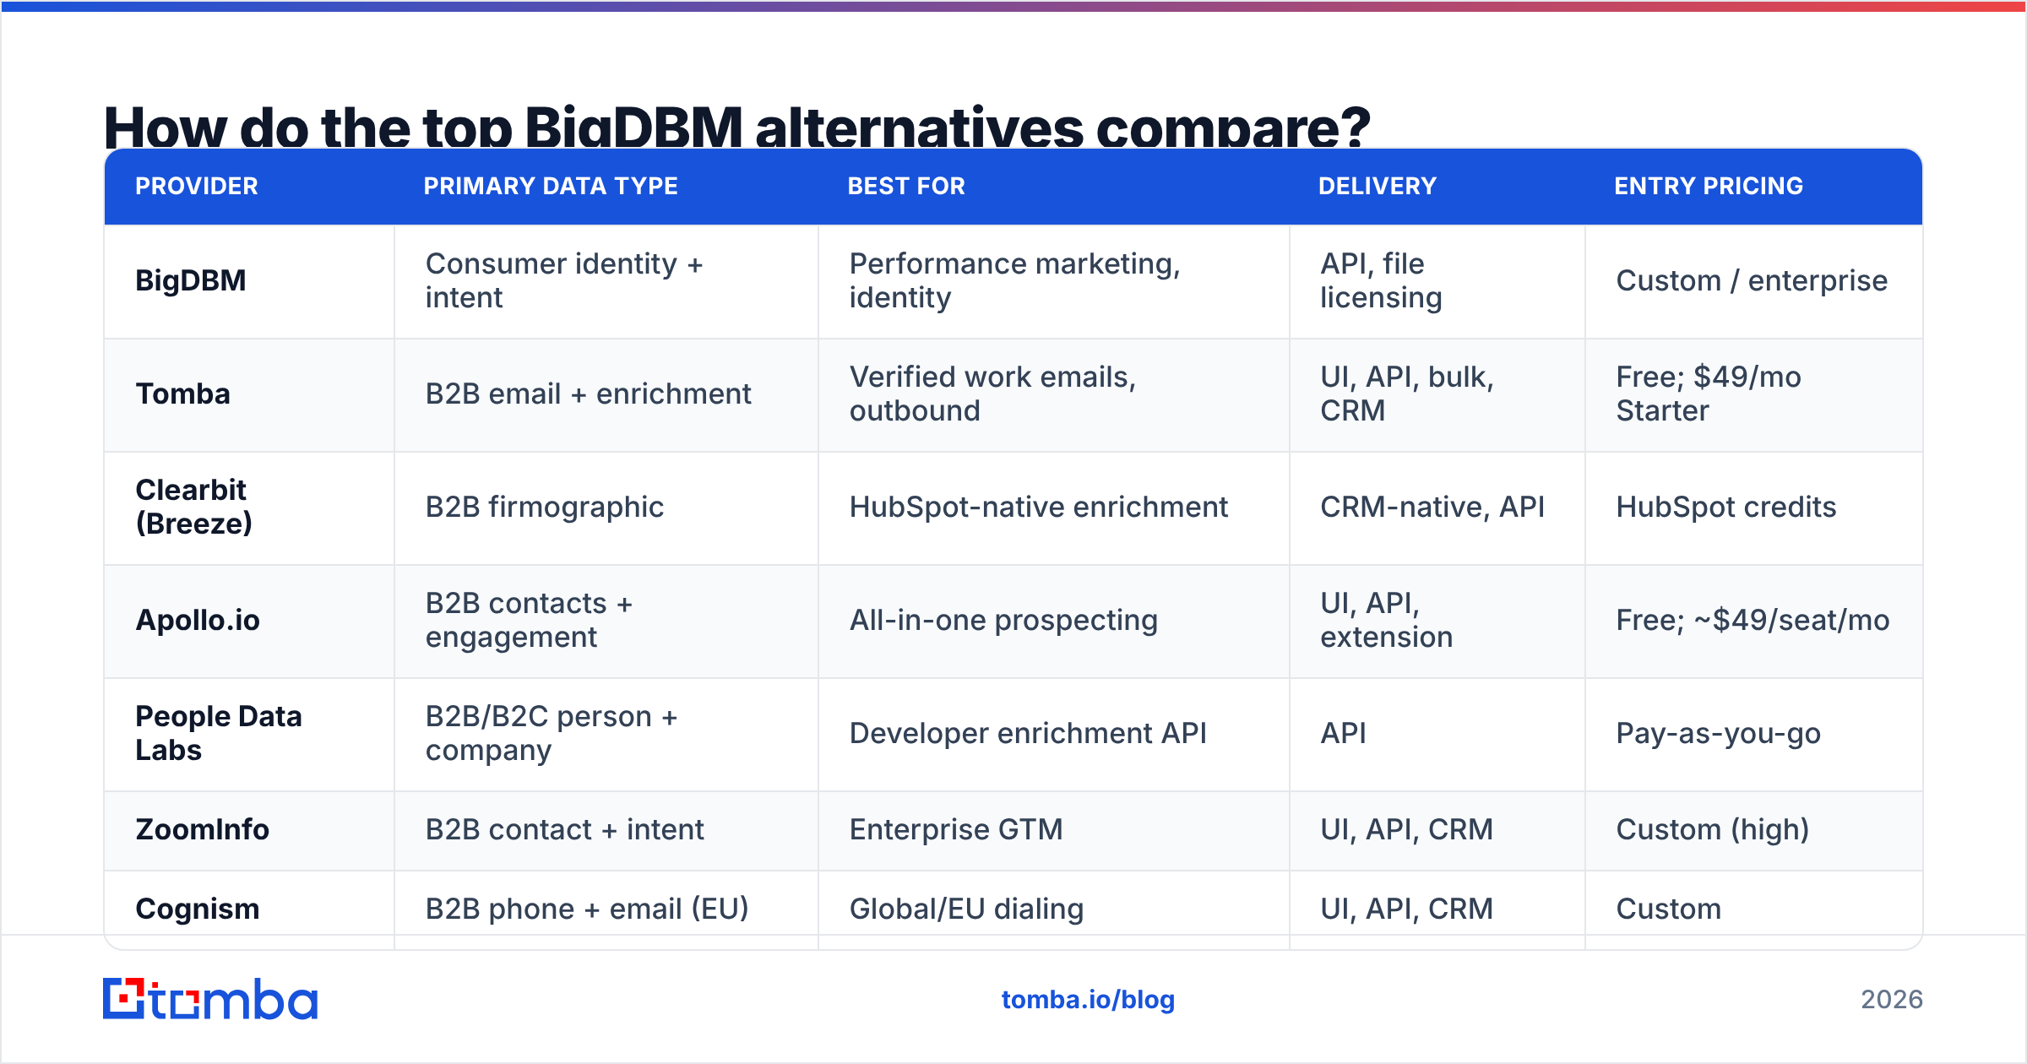
Task: Select 'B2B/B2C person + company' cell
Action: tap(606, 734)
